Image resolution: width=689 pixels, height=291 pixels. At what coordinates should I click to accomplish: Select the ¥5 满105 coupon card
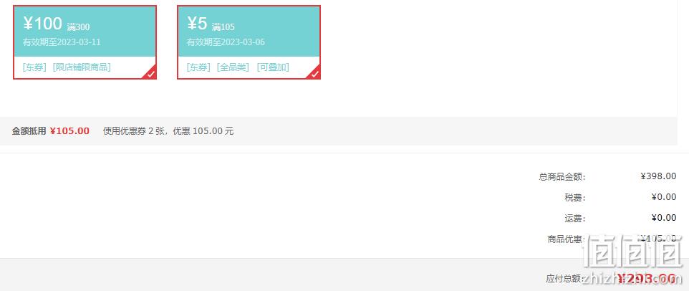(x=249, y=42)
